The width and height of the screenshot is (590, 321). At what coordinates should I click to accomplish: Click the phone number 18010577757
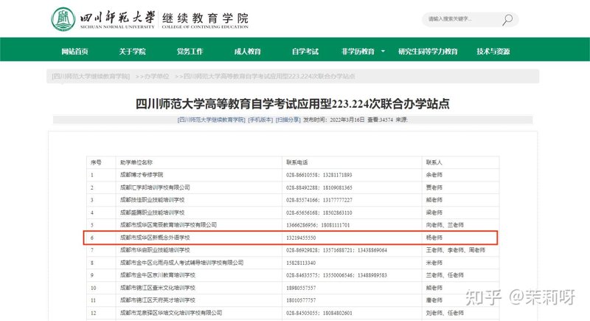pyautogui.click(x=301, y=300)
